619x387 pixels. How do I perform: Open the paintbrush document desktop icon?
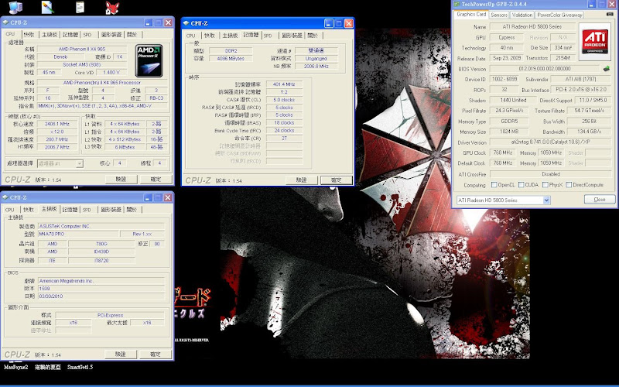point(47,7)
